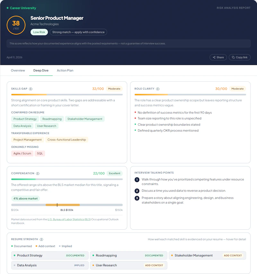This screenshot has height=274, width=257.
Task: Click the Skills Gap Moderate badge
Action: pos(114,89)
